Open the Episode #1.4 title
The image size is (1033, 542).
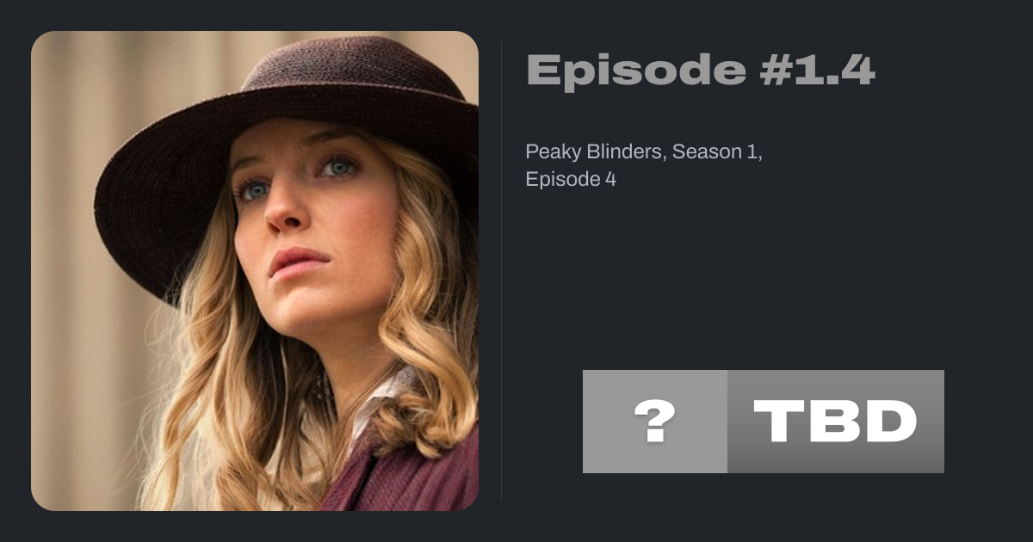click(700, 70)
